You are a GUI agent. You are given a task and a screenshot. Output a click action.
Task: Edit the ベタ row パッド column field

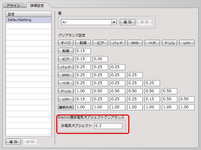[118, 83]
